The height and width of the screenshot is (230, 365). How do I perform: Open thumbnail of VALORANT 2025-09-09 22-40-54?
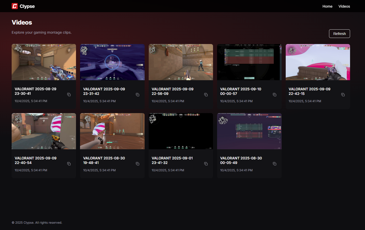click(x=44, y=131)
